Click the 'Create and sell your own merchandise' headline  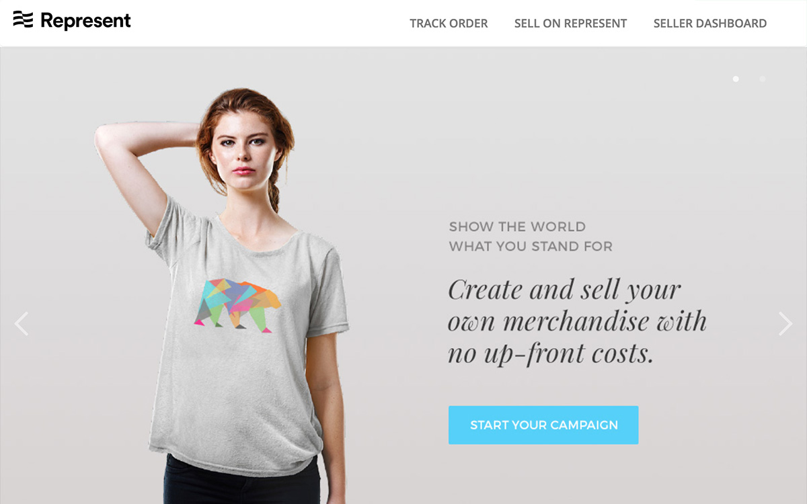577,322
